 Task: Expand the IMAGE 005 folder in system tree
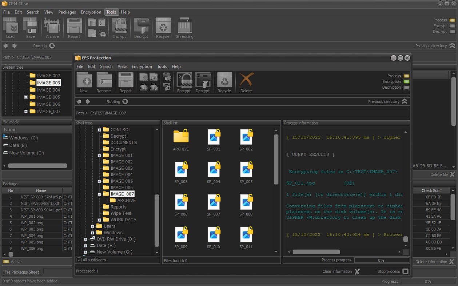tap(25, 97)
